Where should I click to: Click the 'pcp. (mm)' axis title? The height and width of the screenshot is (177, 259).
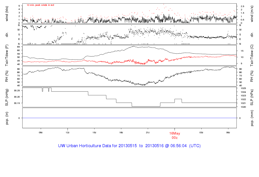click(252, 118)
